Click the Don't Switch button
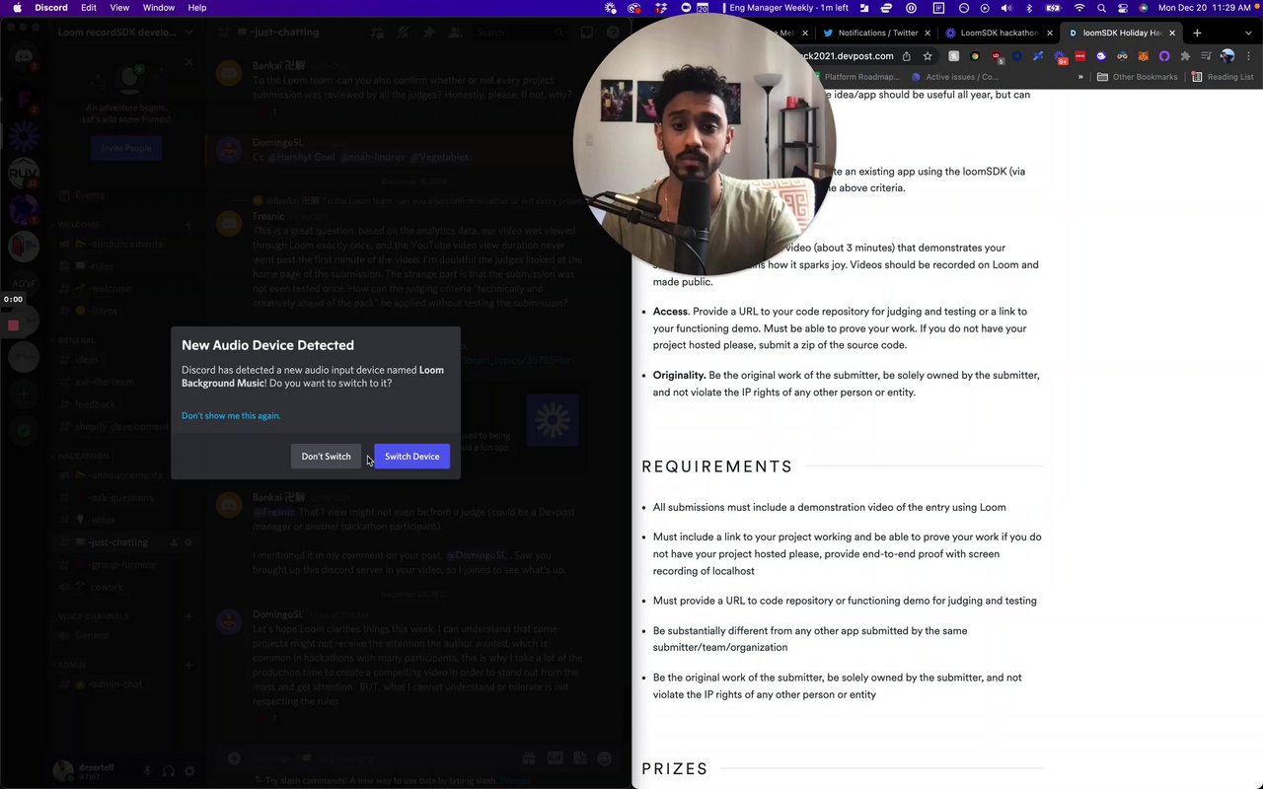This screenshot has width=1263, height=789. pos(326,457)
